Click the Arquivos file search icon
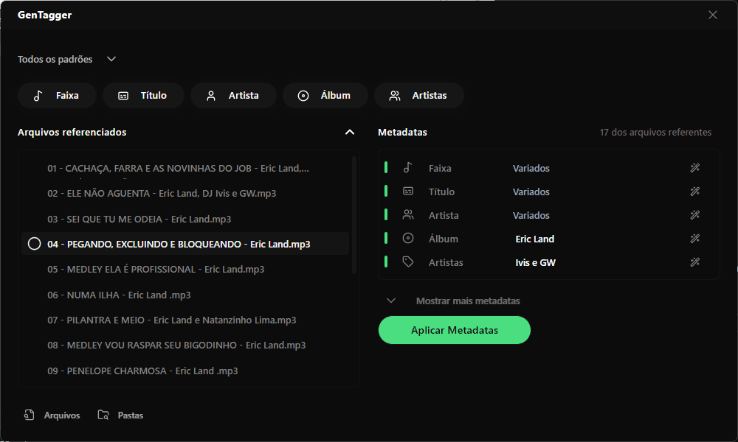 [30, 415]
